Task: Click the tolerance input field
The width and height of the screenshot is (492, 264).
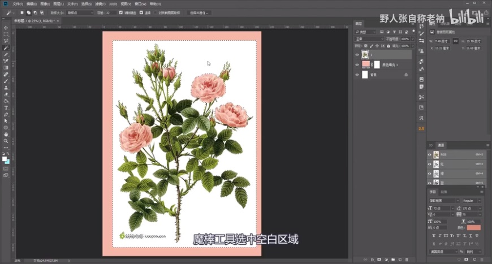Action: click(110, 12)
